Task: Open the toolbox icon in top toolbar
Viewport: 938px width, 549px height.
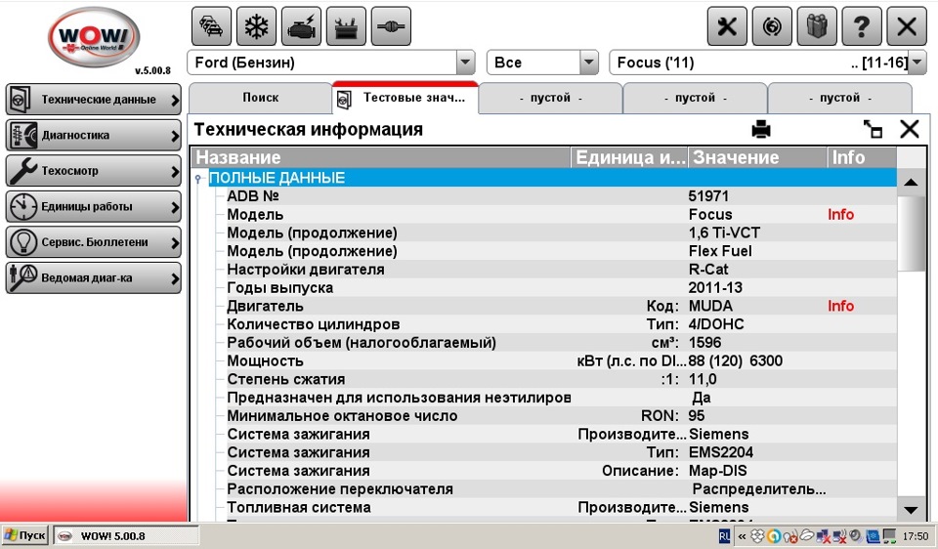Action: 346,26
